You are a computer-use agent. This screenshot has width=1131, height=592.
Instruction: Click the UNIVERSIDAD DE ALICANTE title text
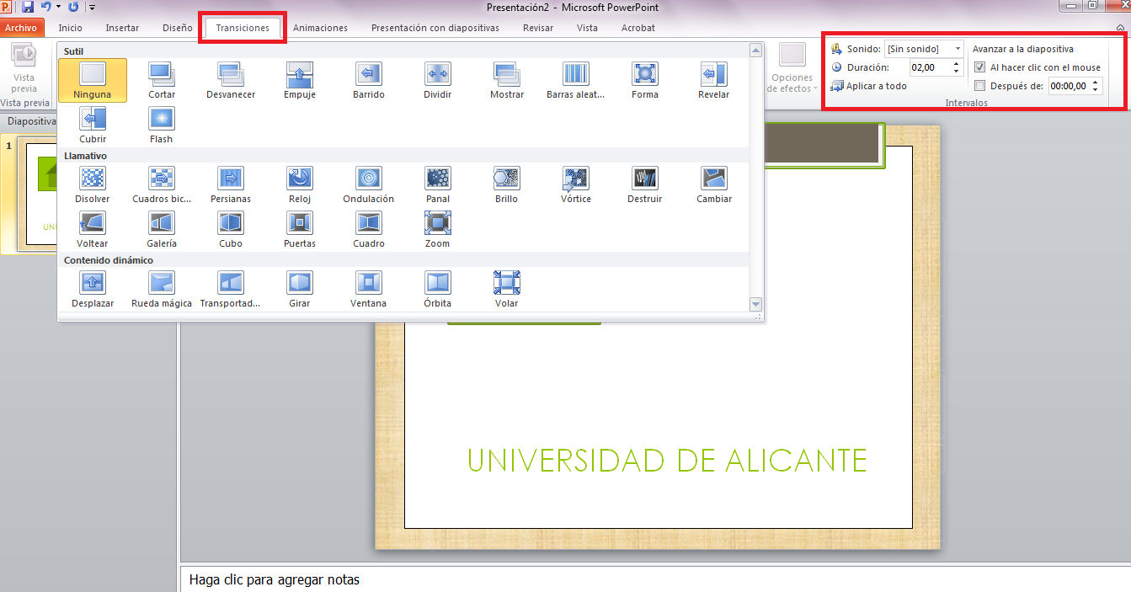pyautogui.click(x=666, y=461)
